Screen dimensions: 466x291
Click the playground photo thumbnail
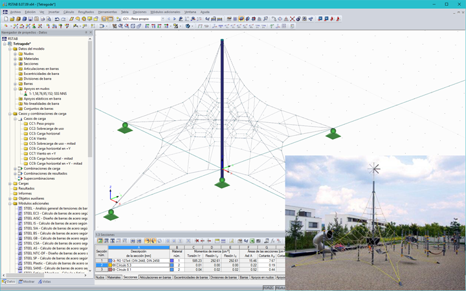[375, 222]
